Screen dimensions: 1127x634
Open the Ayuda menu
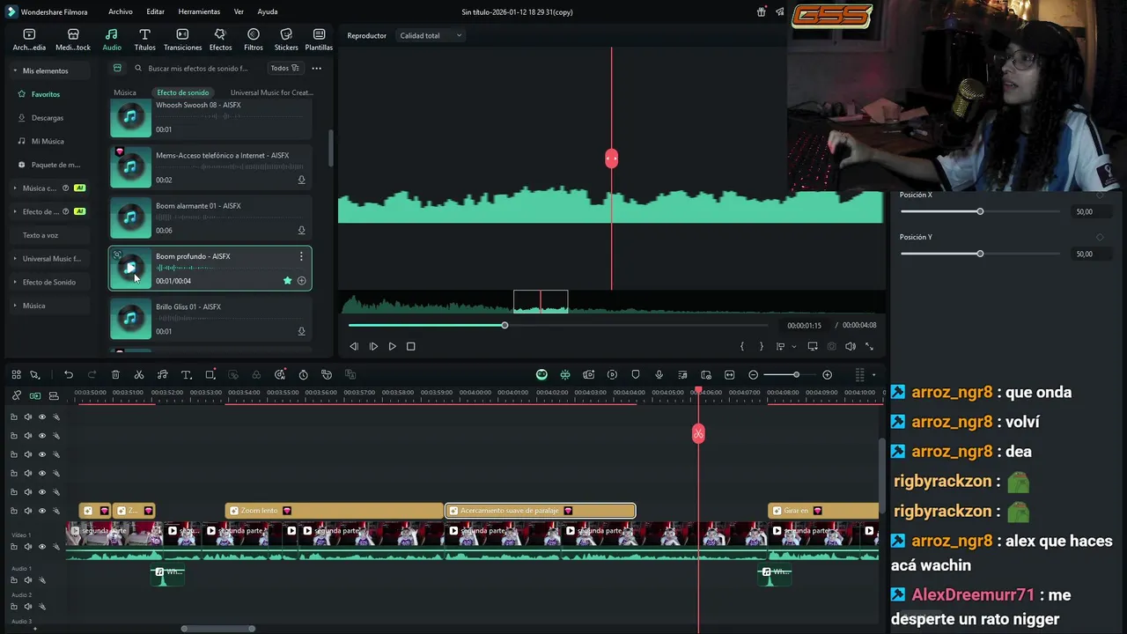[x=268, y=11]
